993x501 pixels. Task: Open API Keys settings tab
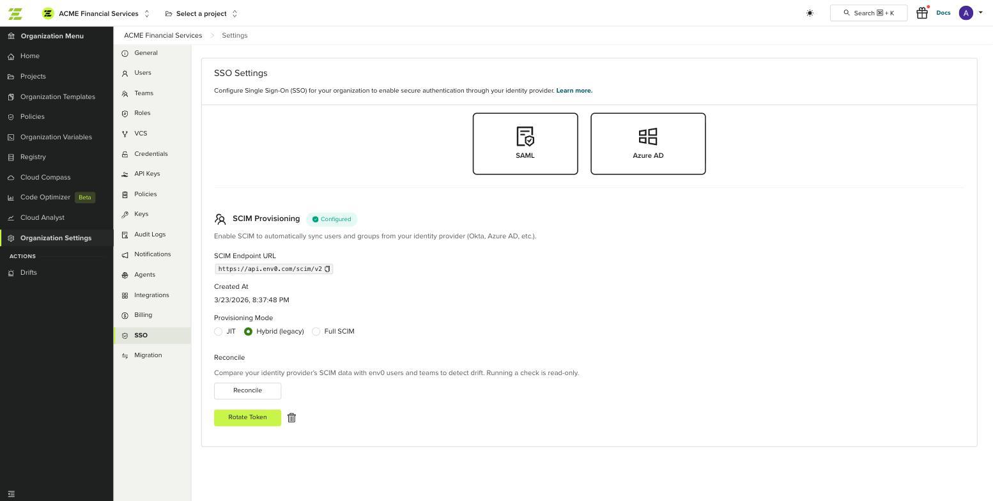click(x=152, y=174)
